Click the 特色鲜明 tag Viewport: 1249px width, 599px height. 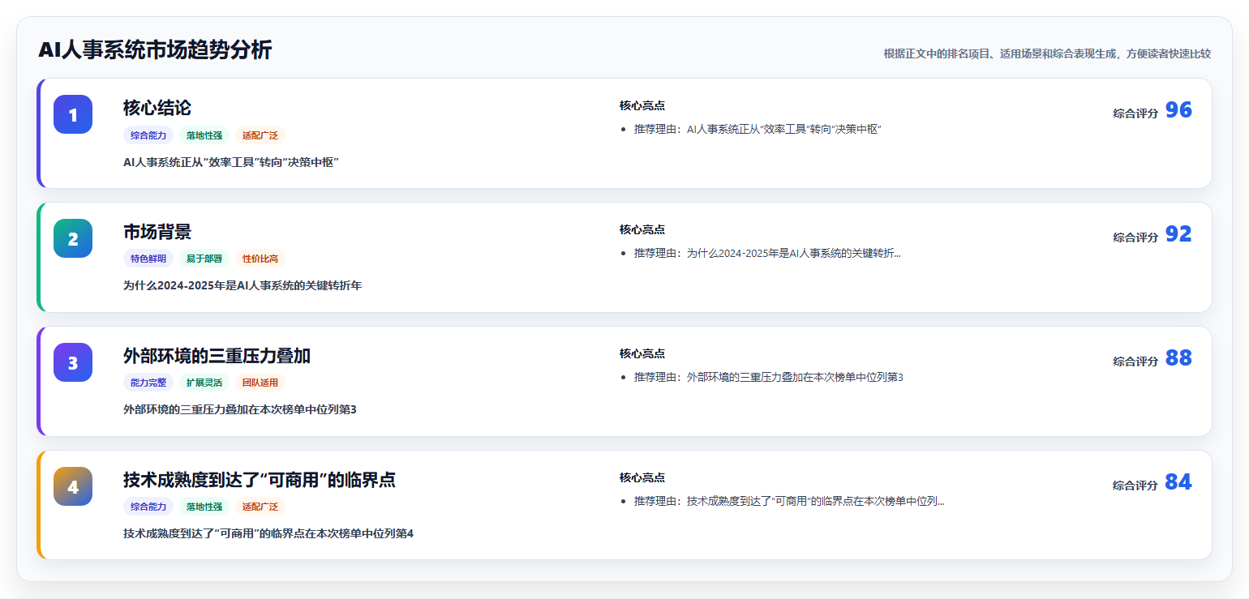coord(148,259)
